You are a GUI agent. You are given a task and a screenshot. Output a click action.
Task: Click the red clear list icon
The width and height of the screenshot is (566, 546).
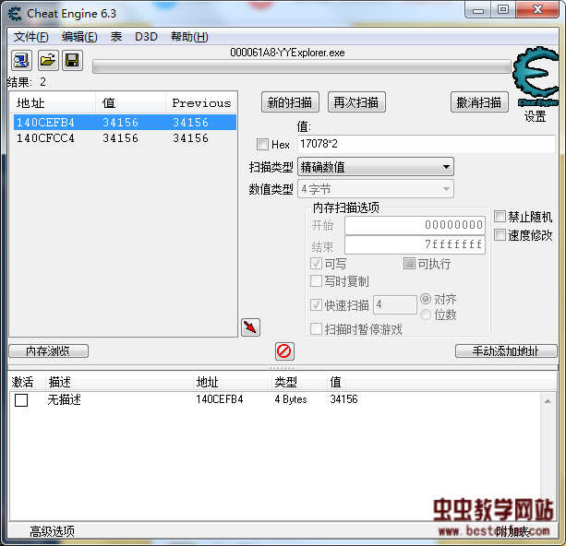(x=284, y=350)
